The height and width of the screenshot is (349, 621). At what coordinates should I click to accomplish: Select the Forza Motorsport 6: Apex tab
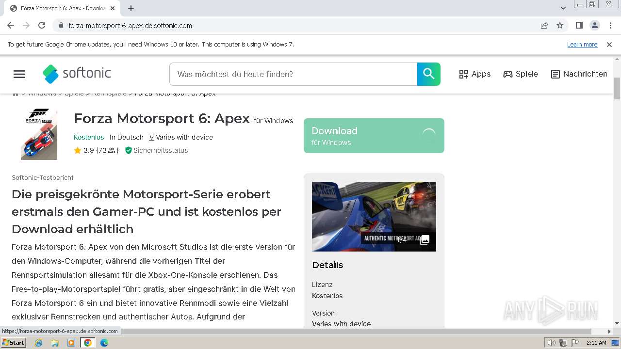[63, 8]
